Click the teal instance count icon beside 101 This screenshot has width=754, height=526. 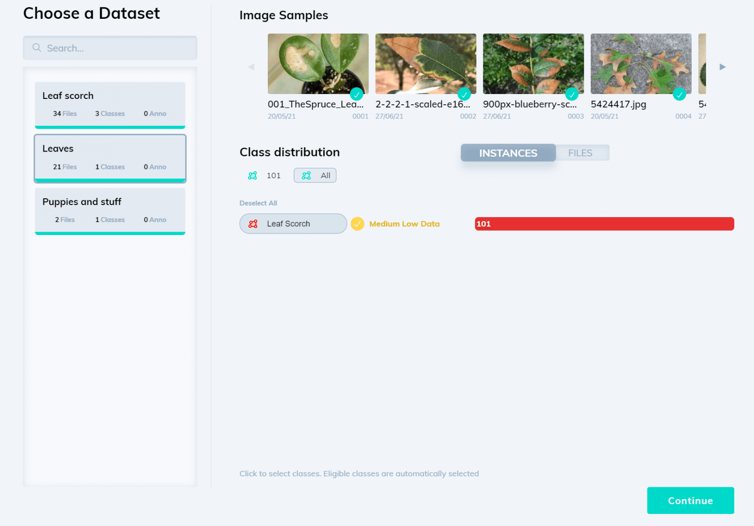(252, 176)
